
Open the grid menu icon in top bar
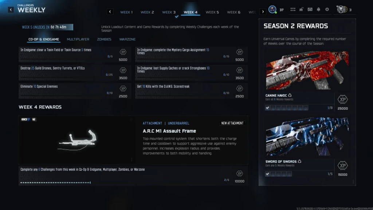[293, 9]
